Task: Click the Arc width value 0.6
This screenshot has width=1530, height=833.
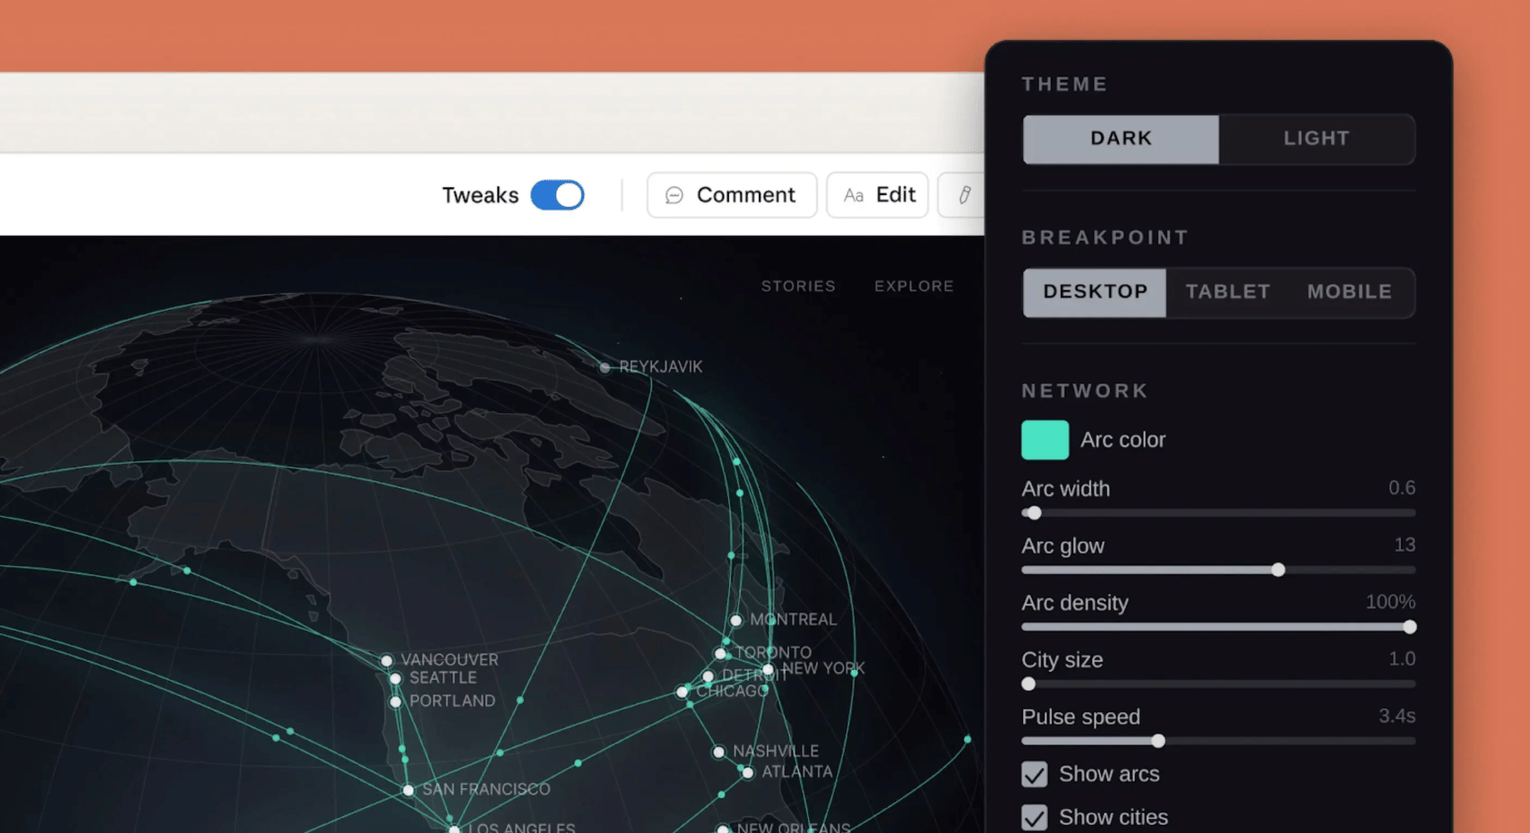Action: [1402, 488]
